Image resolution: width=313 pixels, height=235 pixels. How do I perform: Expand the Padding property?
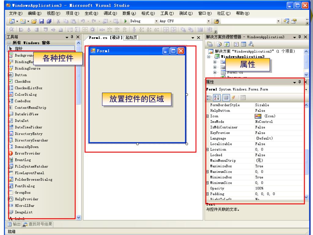[207, 194]
